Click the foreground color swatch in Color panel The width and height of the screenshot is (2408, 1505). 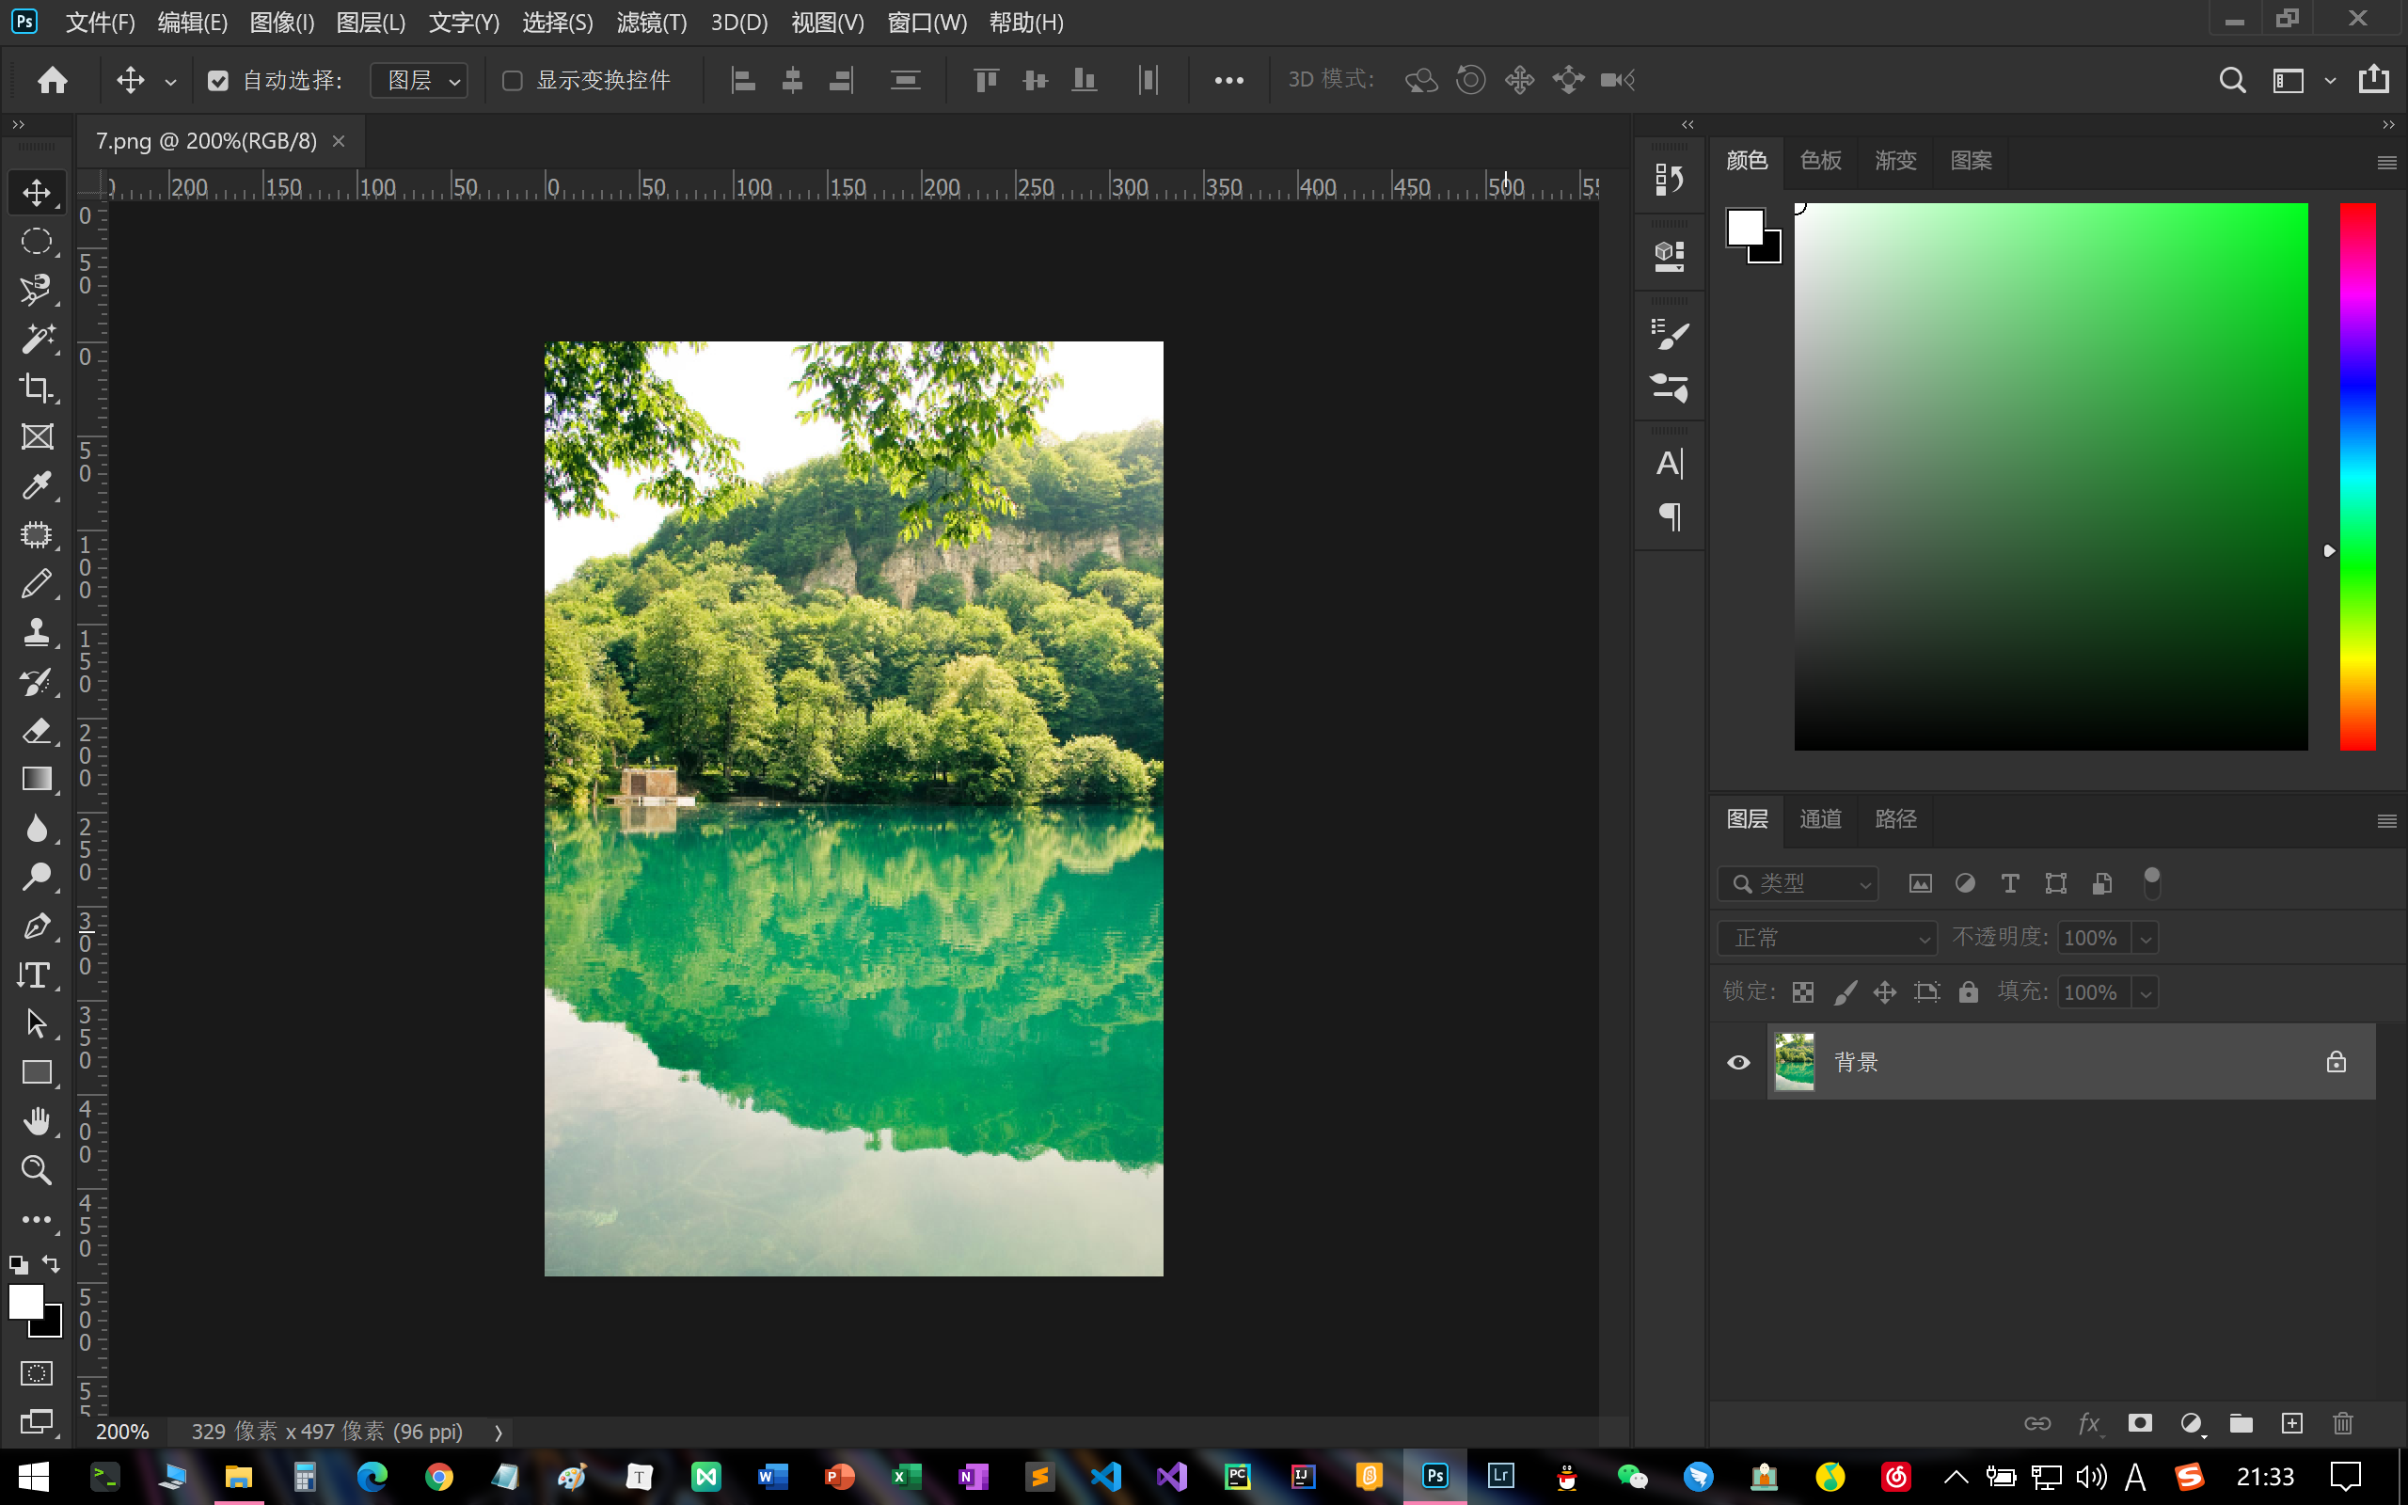pyautogui.click(x=1744, y=226)
